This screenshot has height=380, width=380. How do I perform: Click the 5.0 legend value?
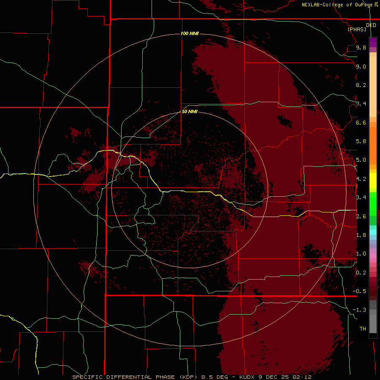pyautogui.click(x=361, y=160)
